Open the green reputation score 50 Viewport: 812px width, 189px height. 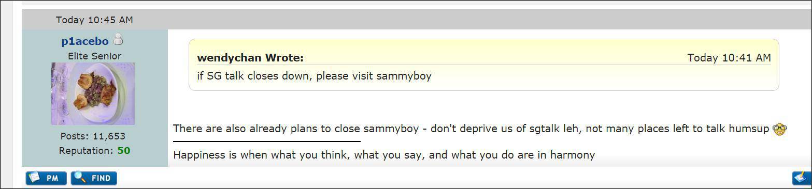point(123,151)
